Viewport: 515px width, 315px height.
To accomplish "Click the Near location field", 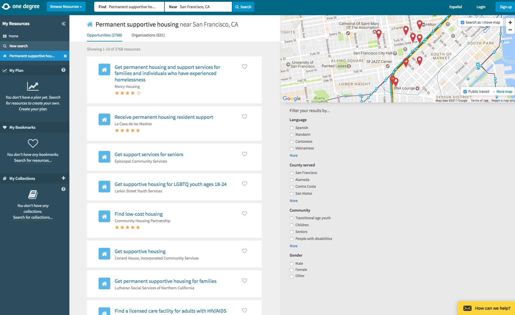I will coord(198,7).
